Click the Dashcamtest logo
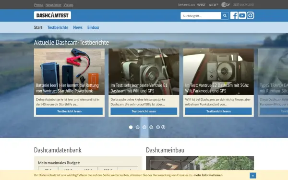This screenshot has height=180, width=288. click(x=52, y=15)
